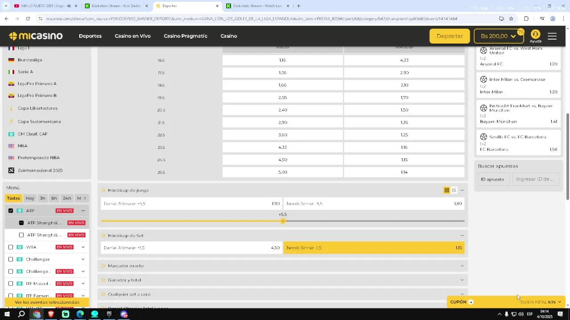Check the Challenger checkbox
570x320 pixels.
point(11,259)
